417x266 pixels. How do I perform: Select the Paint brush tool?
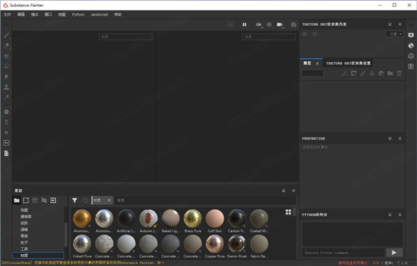7,35
